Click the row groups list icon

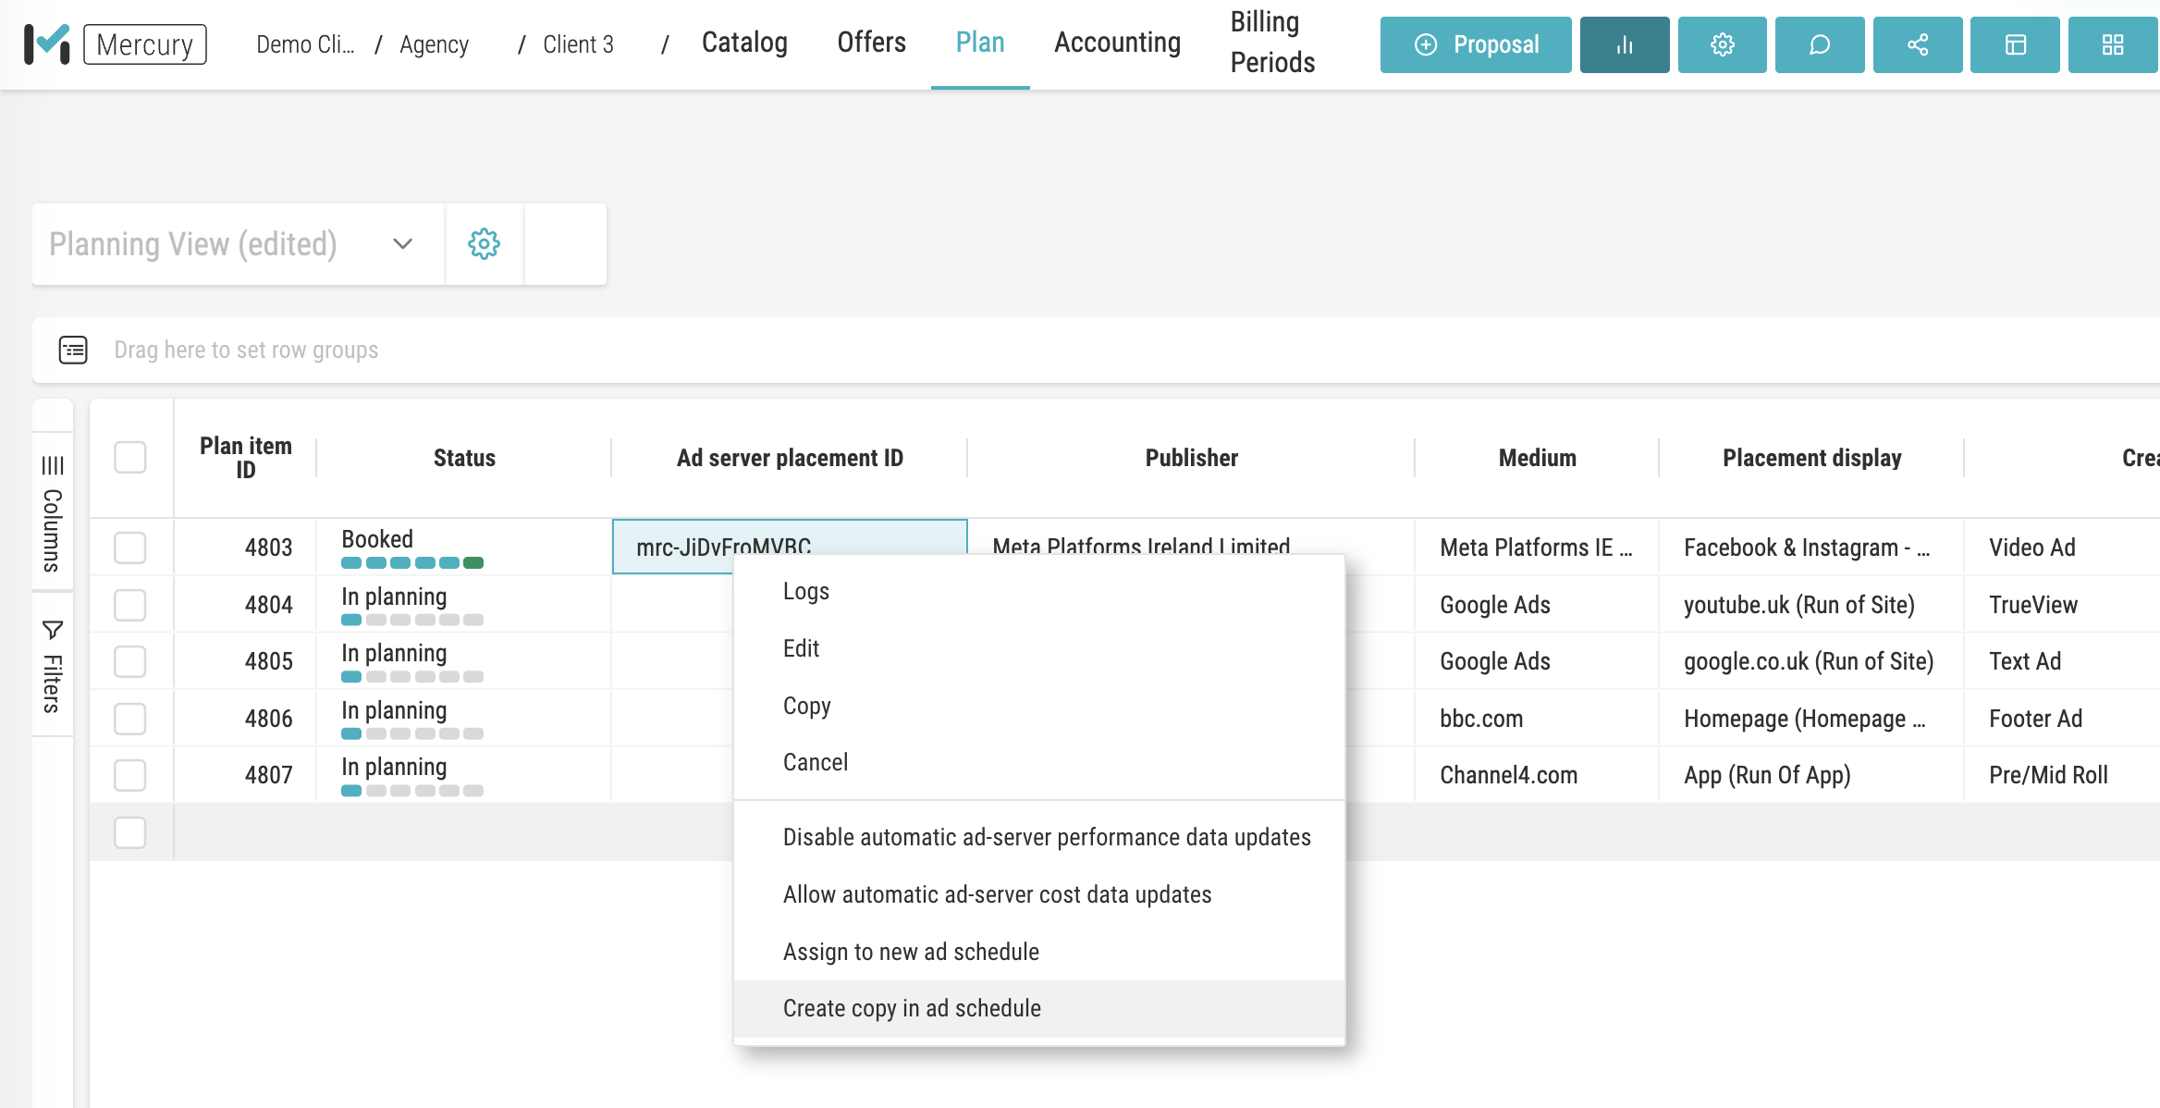(73, 350)
